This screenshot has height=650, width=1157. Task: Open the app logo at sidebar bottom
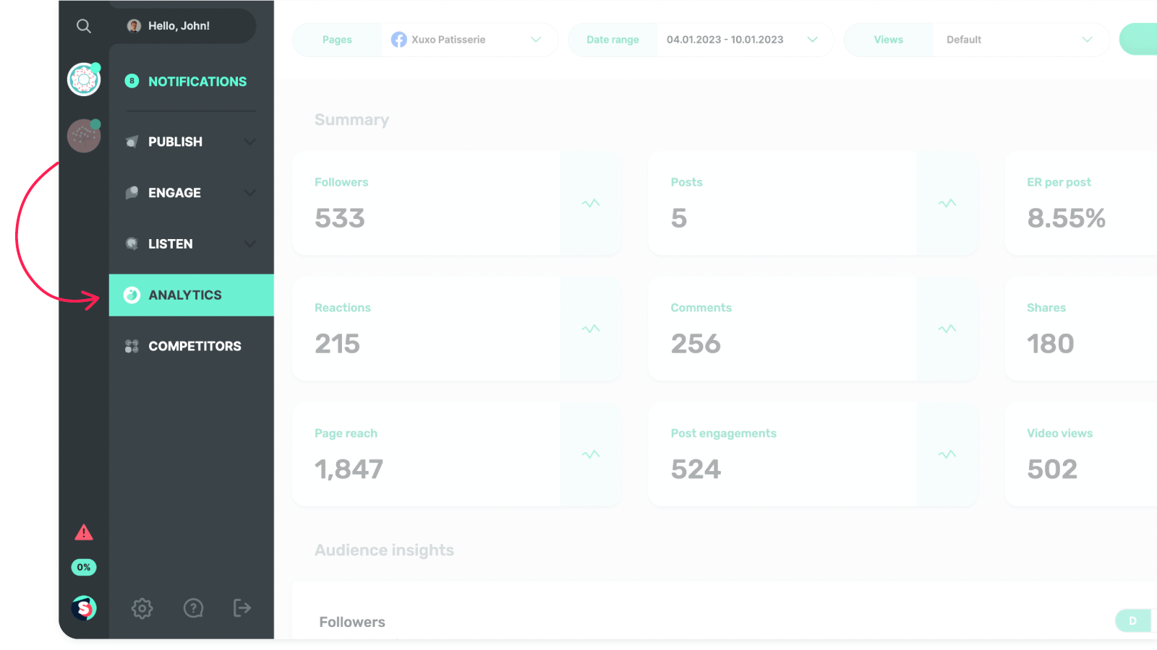pyautogui.click(x=84, y=608)
